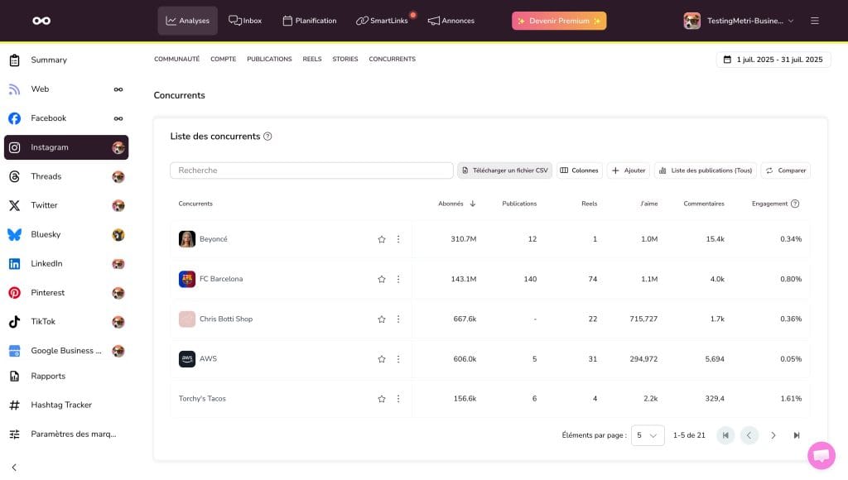Click Télécharger un fichier CSV button

(504, 170)
